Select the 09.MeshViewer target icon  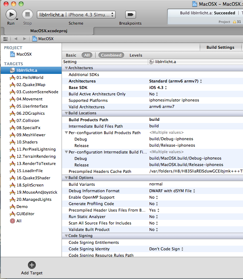(13, 135)
